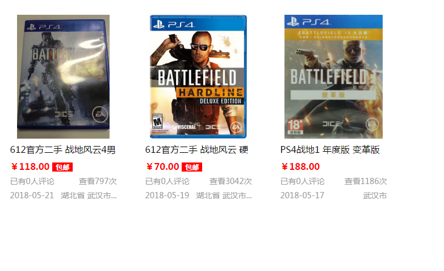Click the ¥118.00 price
Viewport: 444px width, 271px height.
(x=30, y=166)
